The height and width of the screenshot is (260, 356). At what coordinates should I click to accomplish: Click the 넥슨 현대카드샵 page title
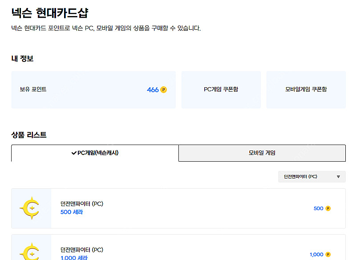pos(50,13)
